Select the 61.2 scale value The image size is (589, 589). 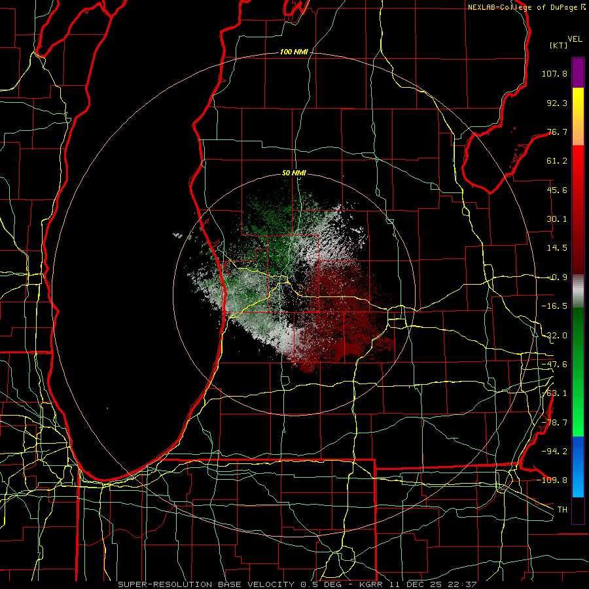557,161
